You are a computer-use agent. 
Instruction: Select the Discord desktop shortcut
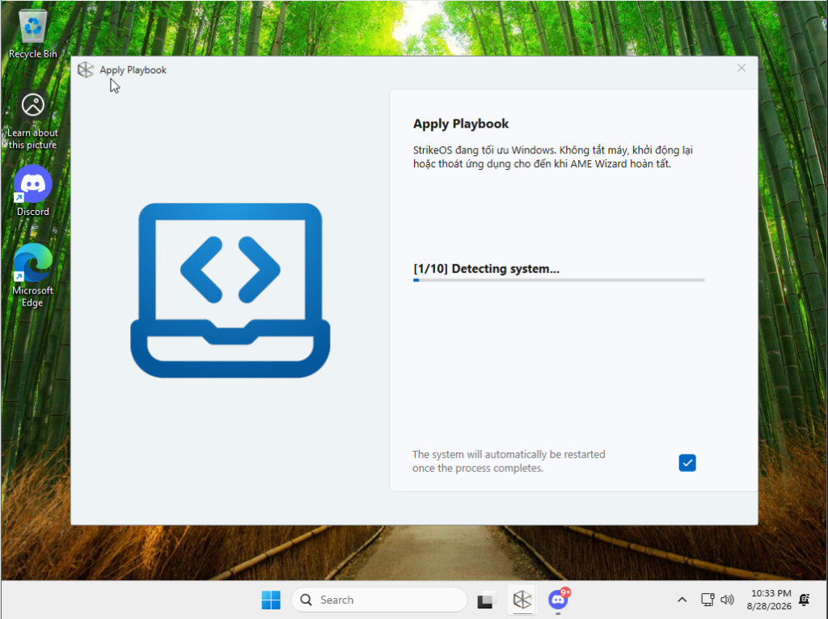pyautogui.click(x=32, y=191)
